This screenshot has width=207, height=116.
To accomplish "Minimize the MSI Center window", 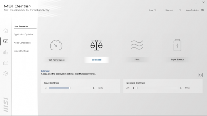I will click(196, 3).
